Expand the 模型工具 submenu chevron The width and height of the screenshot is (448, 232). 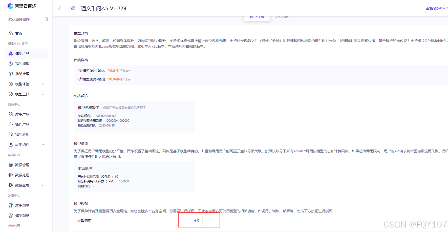click(x=43, y=94)
